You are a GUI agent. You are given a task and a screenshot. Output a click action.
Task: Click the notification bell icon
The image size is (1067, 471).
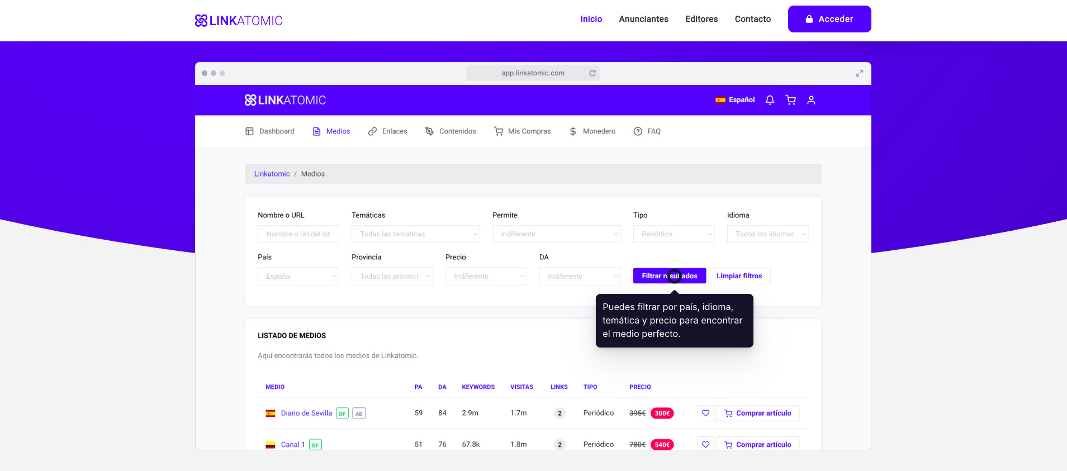click(x=770, y=100)
